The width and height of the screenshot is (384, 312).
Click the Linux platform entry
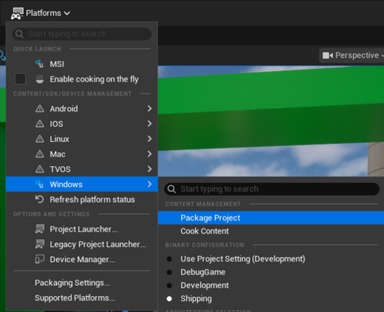(82, 139)
